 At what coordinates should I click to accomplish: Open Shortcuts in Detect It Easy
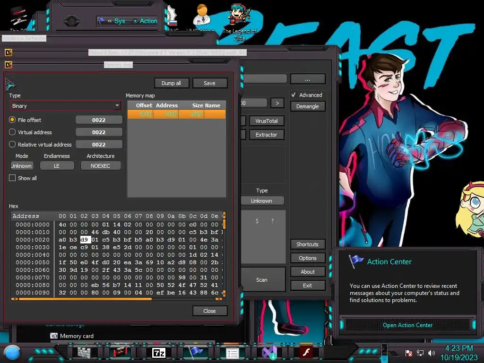coord(307,244)
